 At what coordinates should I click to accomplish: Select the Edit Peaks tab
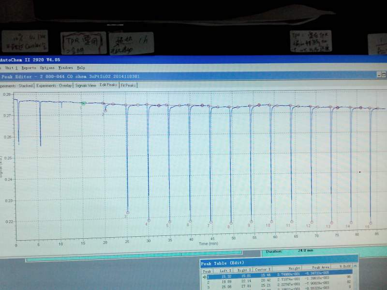[108, 85]
